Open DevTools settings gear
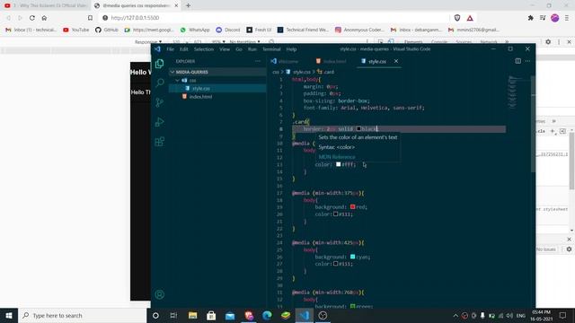 click(548, 42)
